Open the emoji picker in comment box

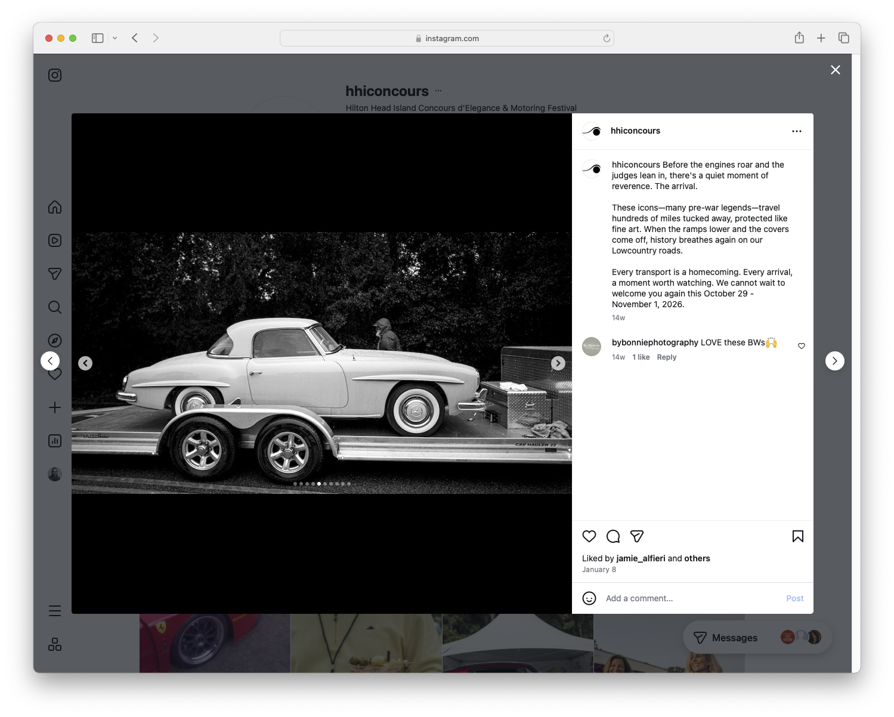pos(589,598)
